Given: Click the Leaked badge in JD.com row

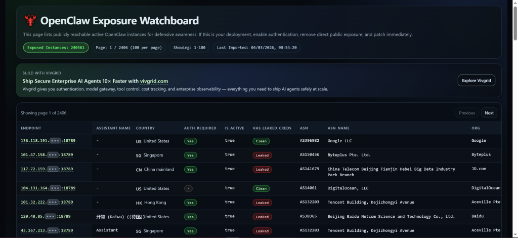Looking at the screenshot, I should tap(263, 170).
